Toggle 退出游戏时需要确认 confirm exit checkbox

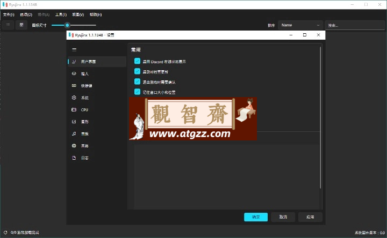coord(137,81)
